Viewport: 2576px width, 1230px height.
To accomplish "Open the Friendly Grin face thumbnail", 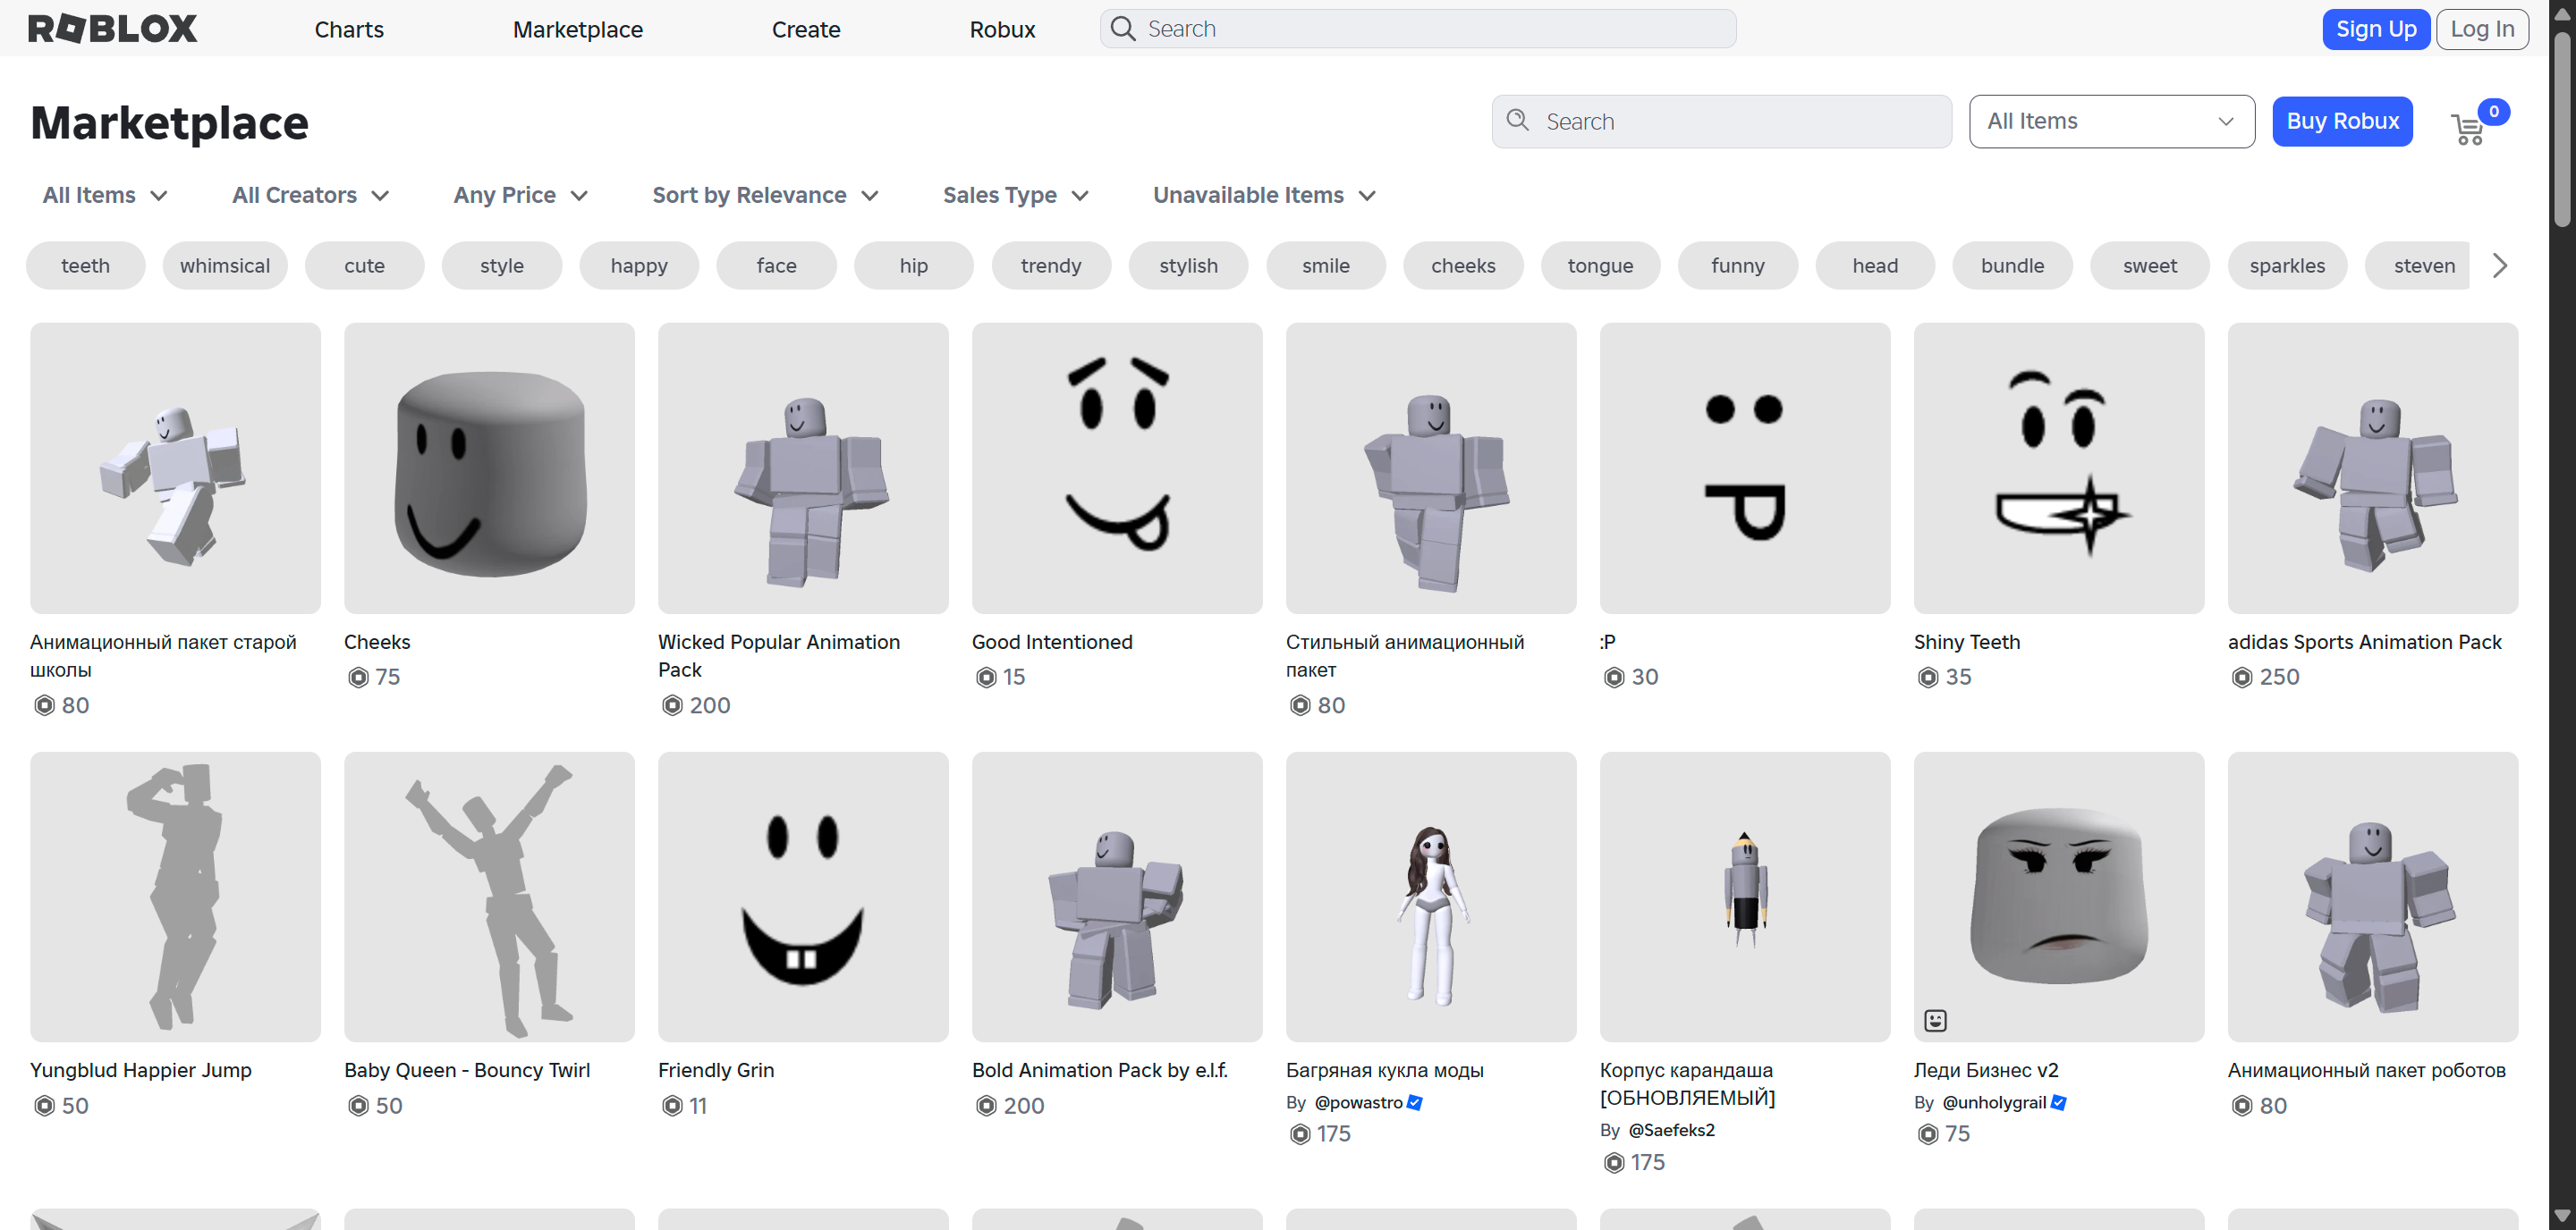I will click(x=803, y=897).
